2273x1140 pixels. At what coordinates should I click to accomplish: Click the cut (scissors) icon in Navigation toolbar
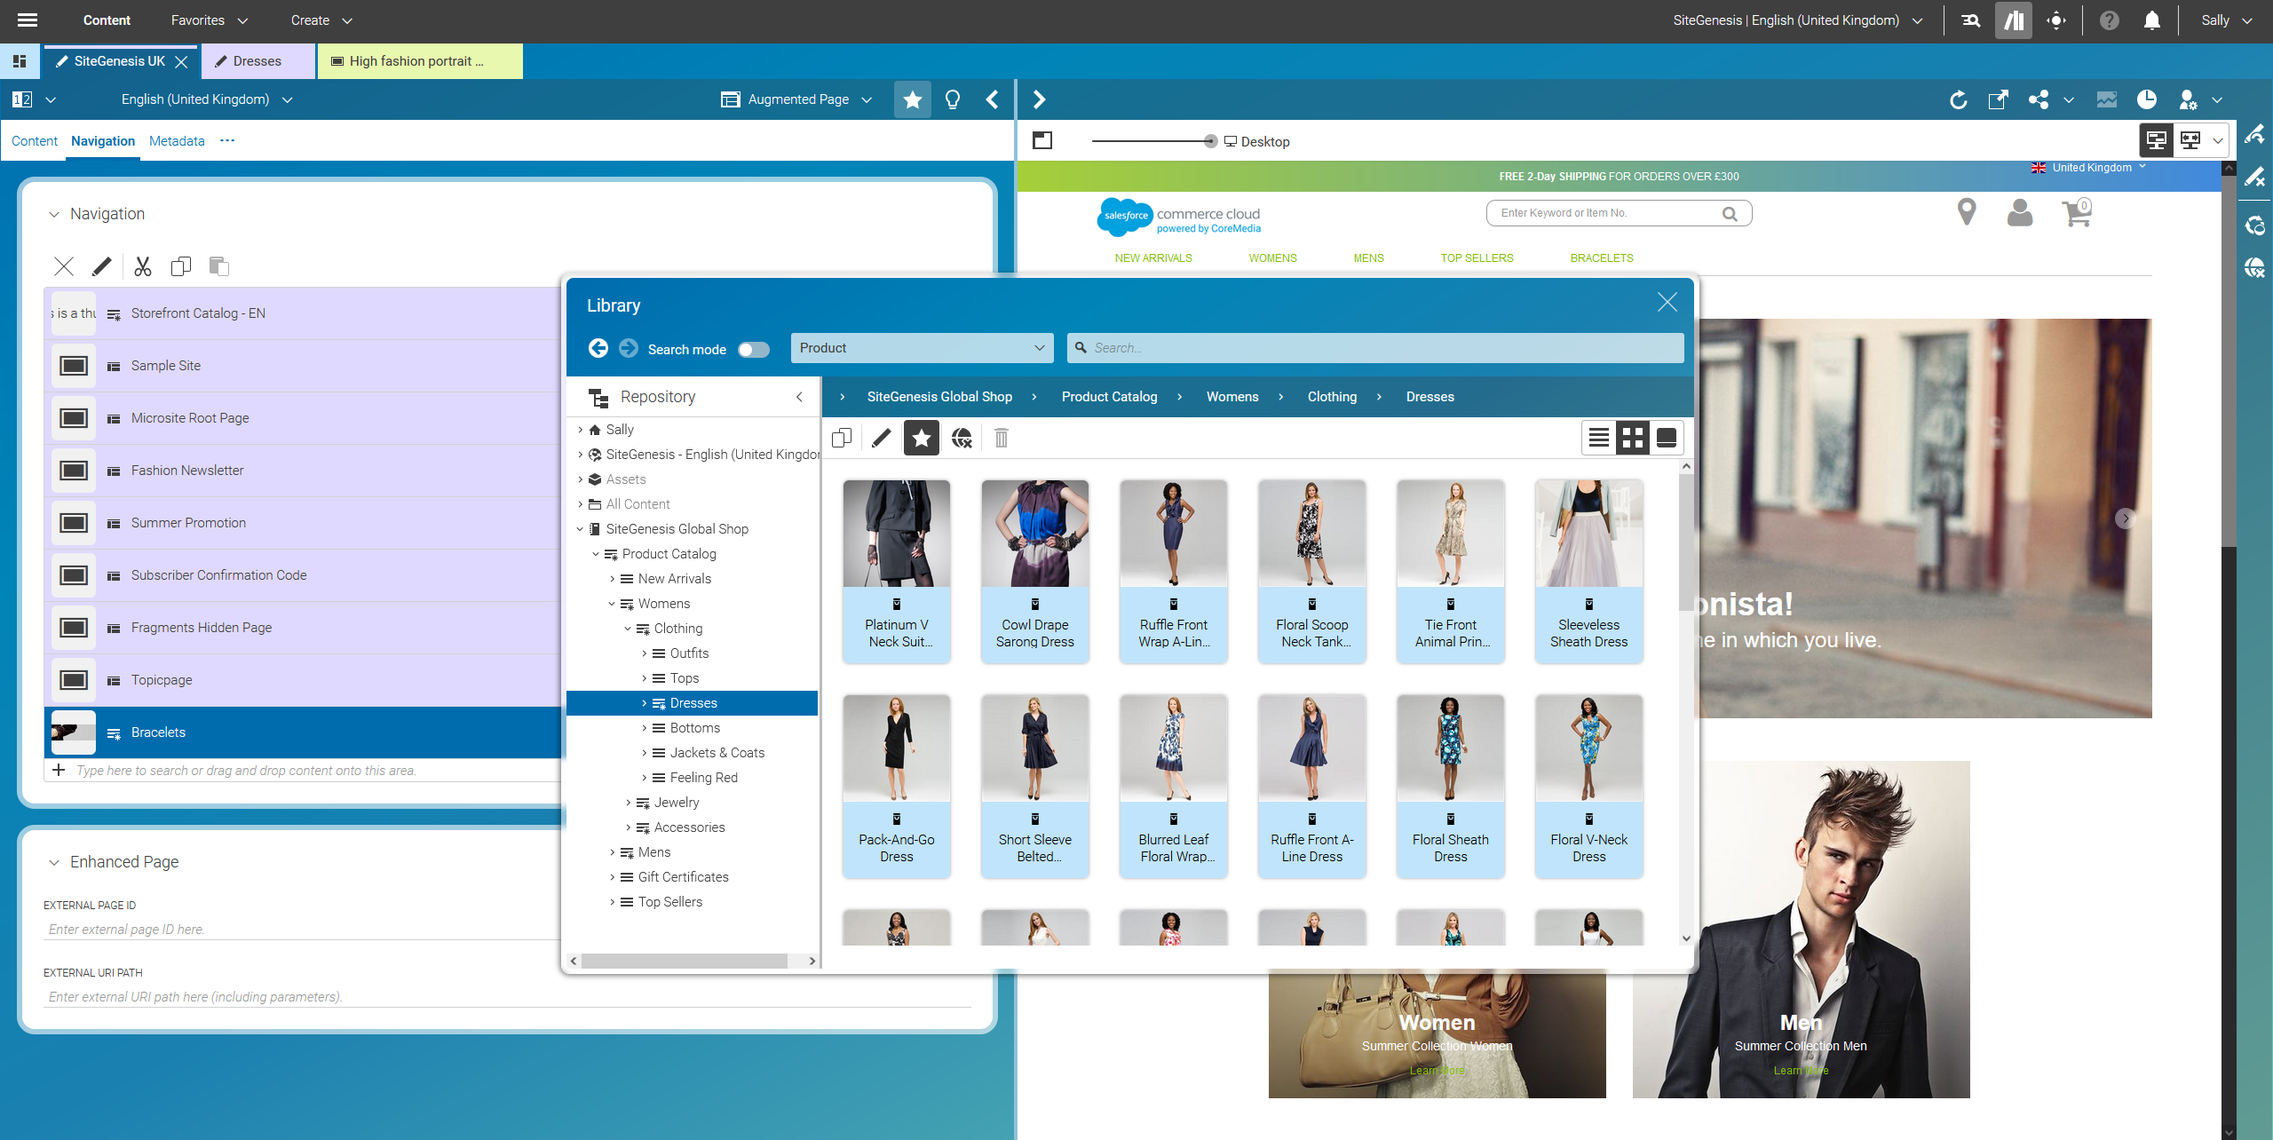(x=142, y=266)
